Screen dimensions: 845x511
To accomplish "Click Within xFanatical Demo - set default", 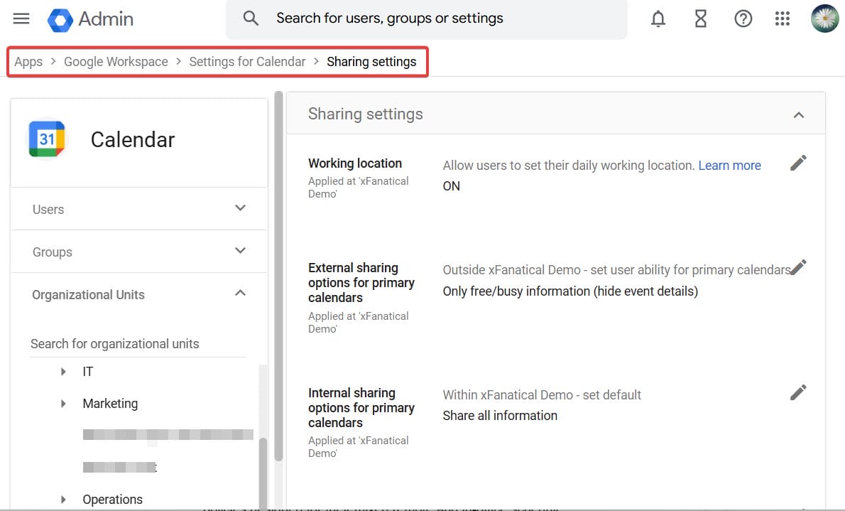I will click(x=542, y=395).
